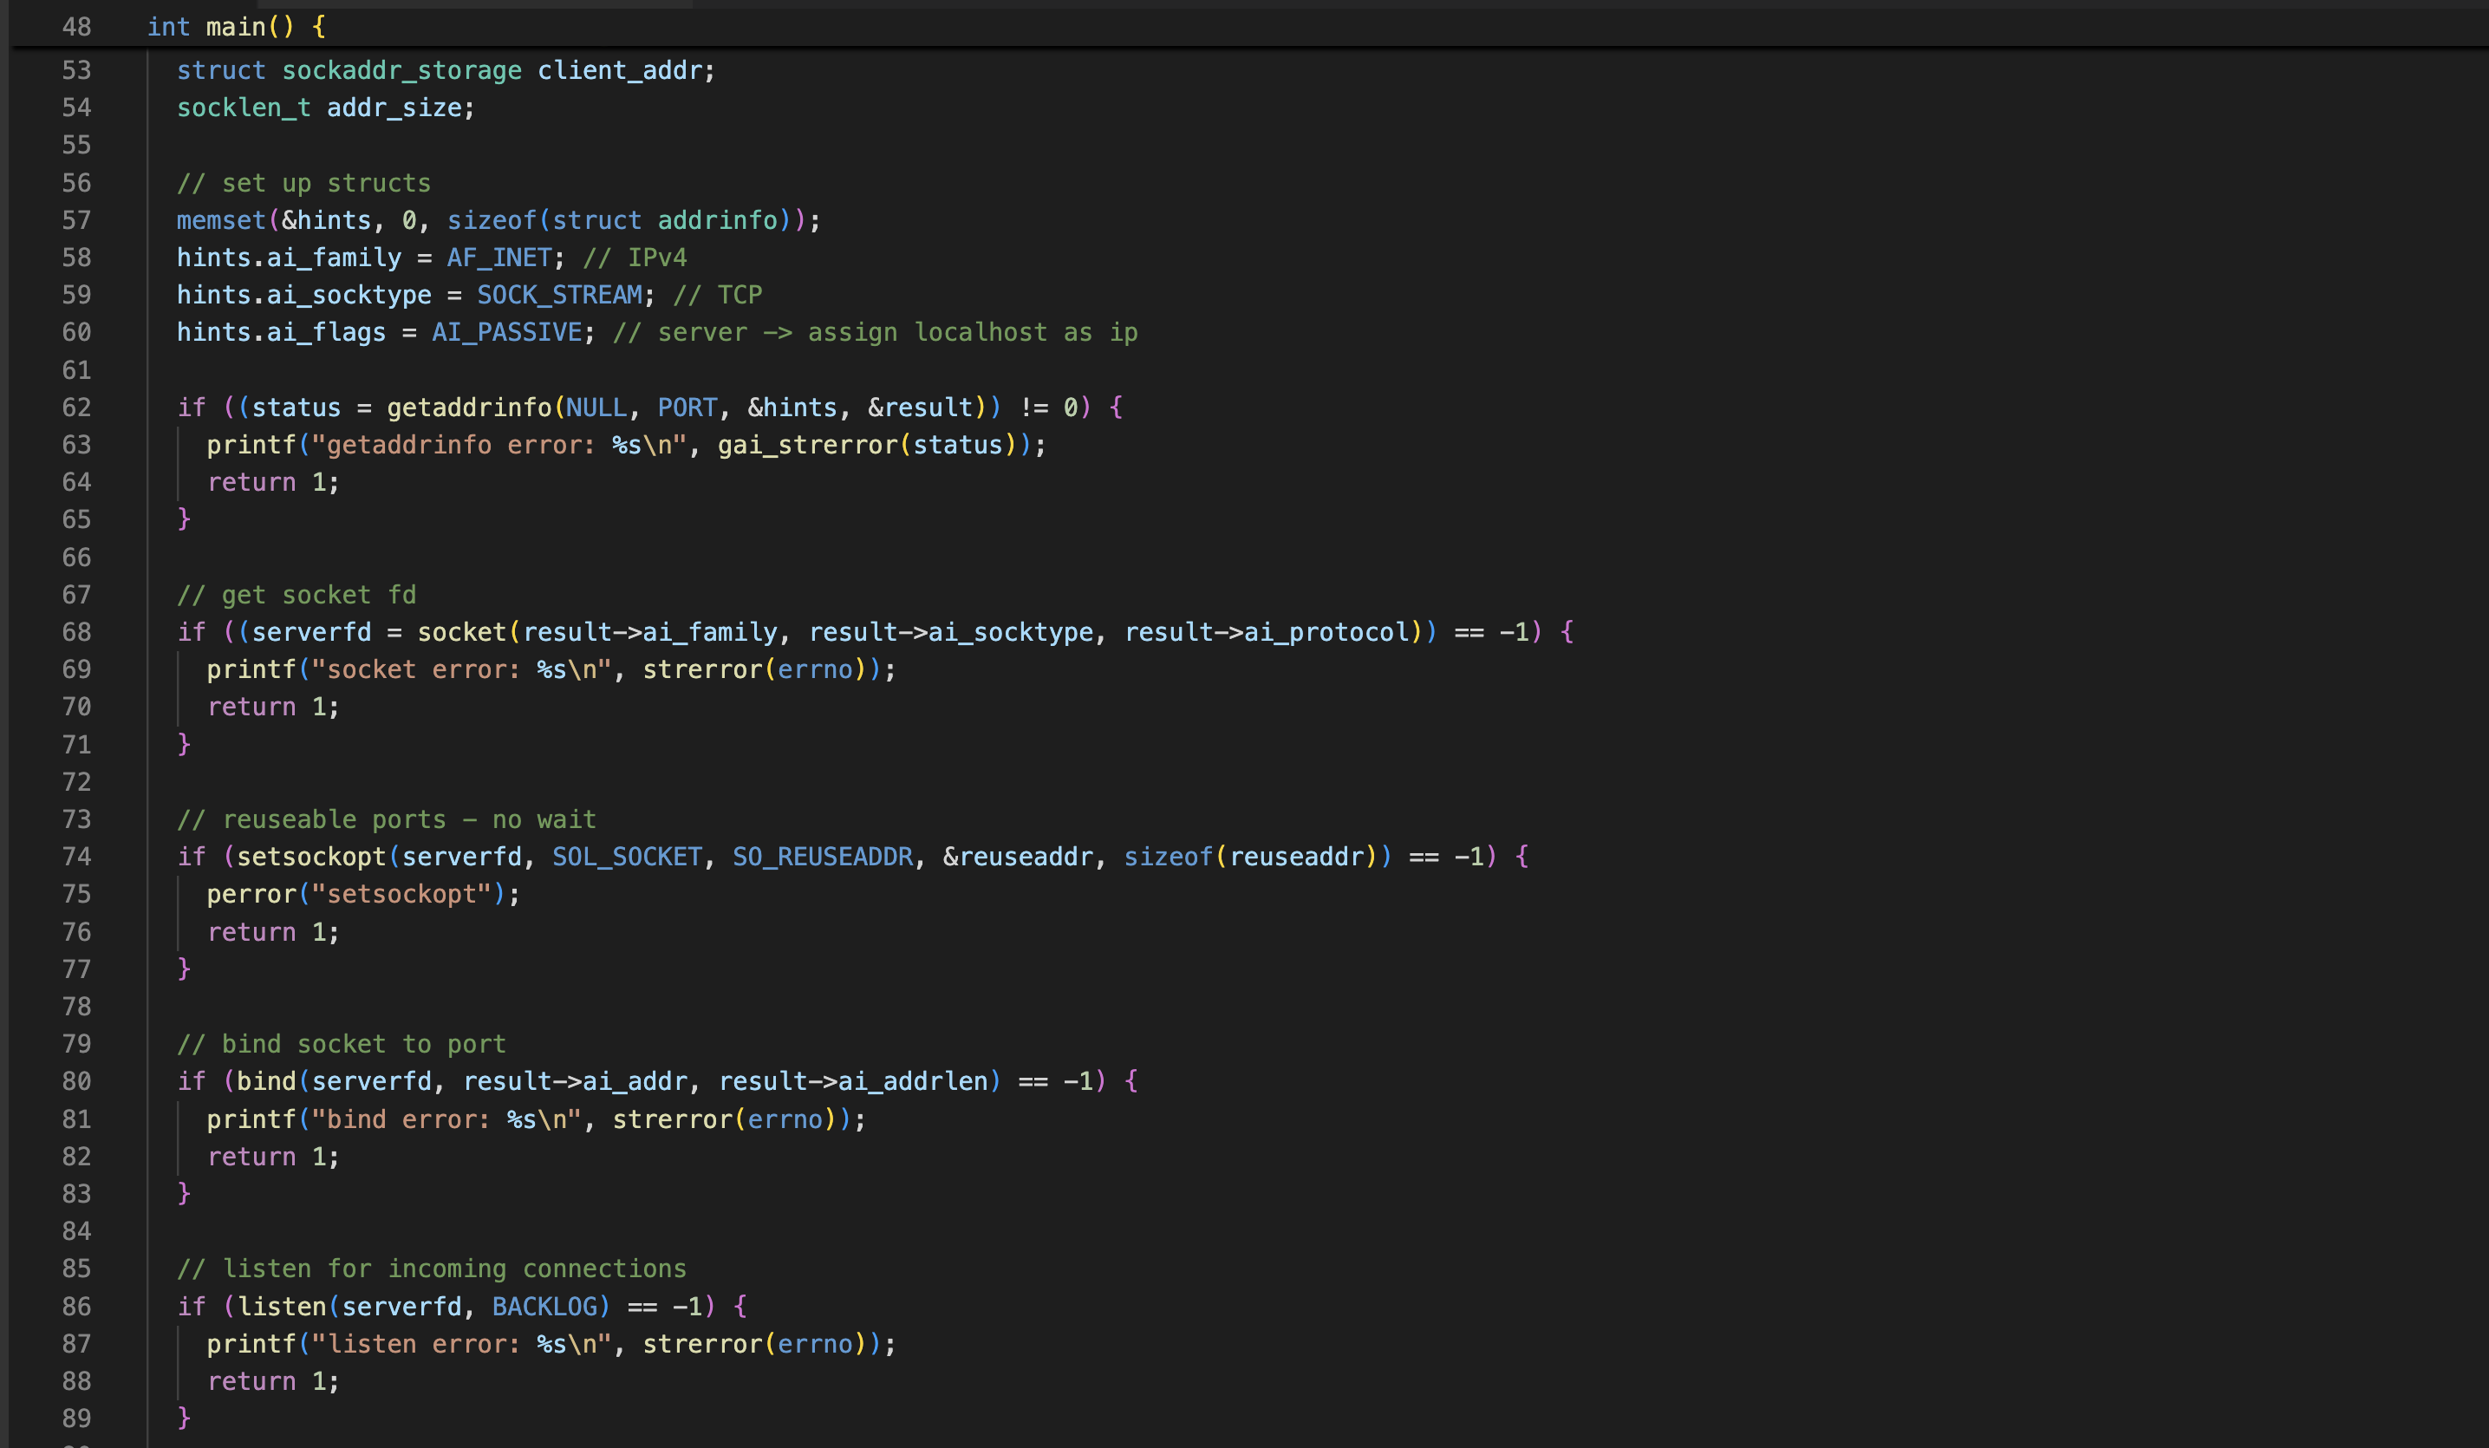Click '// listen for incoming connections' comment
Viewport: 2489px width, 1448px height.
432,1269
